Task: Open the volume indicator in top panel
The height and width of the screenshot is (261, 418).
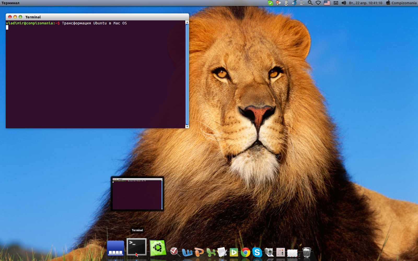Action: (344, 3)
